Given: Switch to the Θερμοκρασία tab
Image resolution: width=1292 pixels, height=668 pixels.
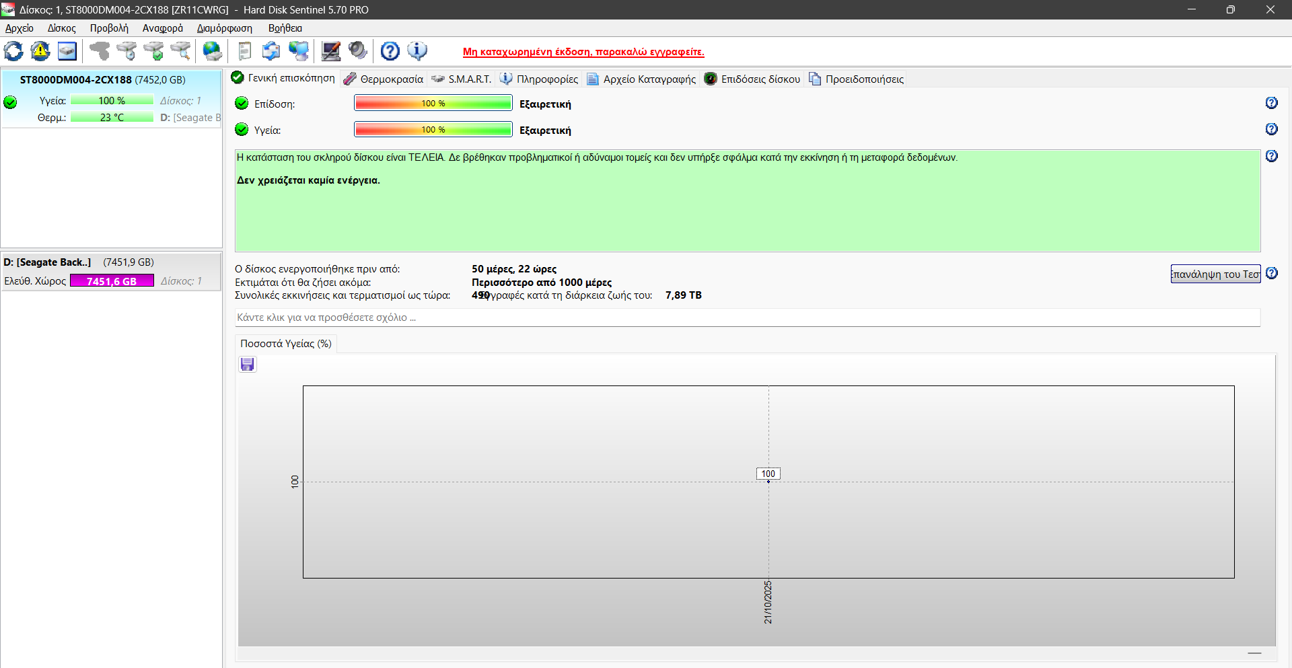Looking at the screenshot, I should coord(391,79).
